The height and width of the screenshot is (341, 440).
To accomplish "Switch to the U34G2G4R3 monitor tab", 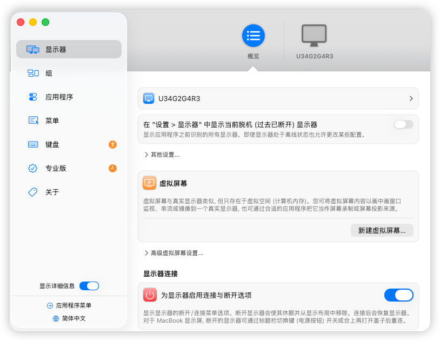I will (x=315, y=42).
